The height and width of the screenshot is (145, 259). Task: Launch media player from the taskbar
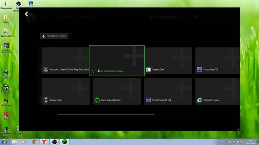tap(24, 142)
